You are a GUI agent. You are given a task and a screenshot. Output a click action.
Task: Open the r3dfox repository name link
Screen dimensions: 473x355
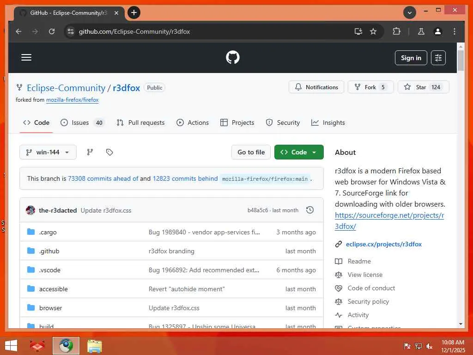(x=127, y=88)
